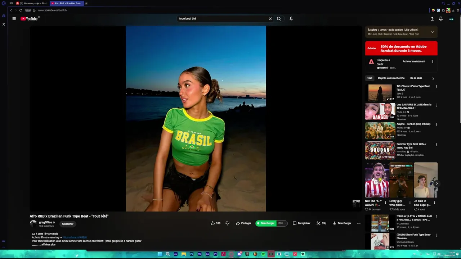Image resolution: width=461 pixels, height=259 pixels.
Task: Show more filter chips with right arrow
Action: click(x=433, y=78)
